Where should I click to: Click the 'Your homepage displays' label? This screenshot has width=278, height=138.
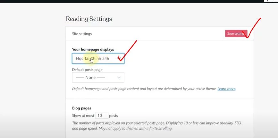coord(93,49)
